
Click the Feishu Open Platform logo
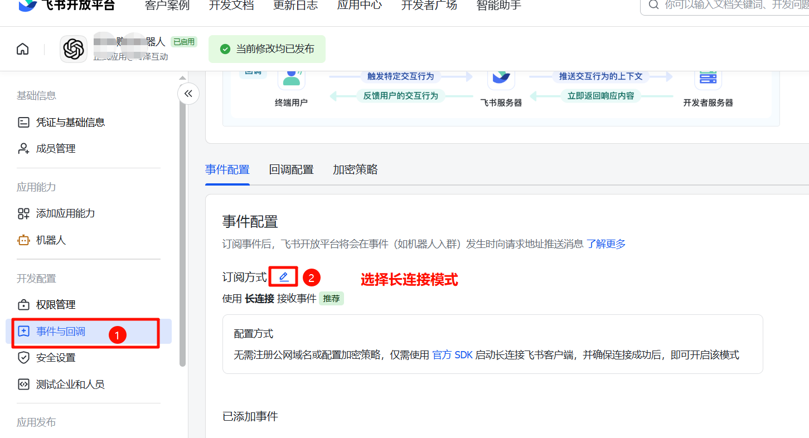(x=67, y=6)
